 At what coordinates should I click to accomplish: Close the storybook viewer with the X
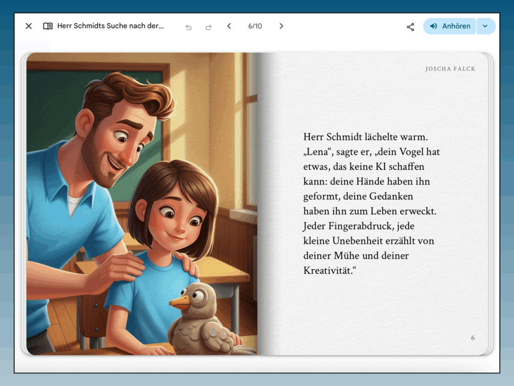point(29,26)
